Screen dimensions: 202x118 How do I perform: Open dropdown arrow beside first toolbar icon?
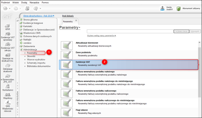(x=10, y=9)
